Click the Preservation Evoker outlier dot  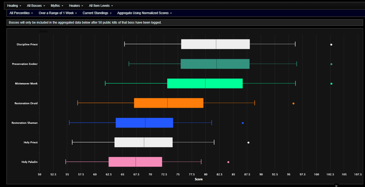(331, 64)
